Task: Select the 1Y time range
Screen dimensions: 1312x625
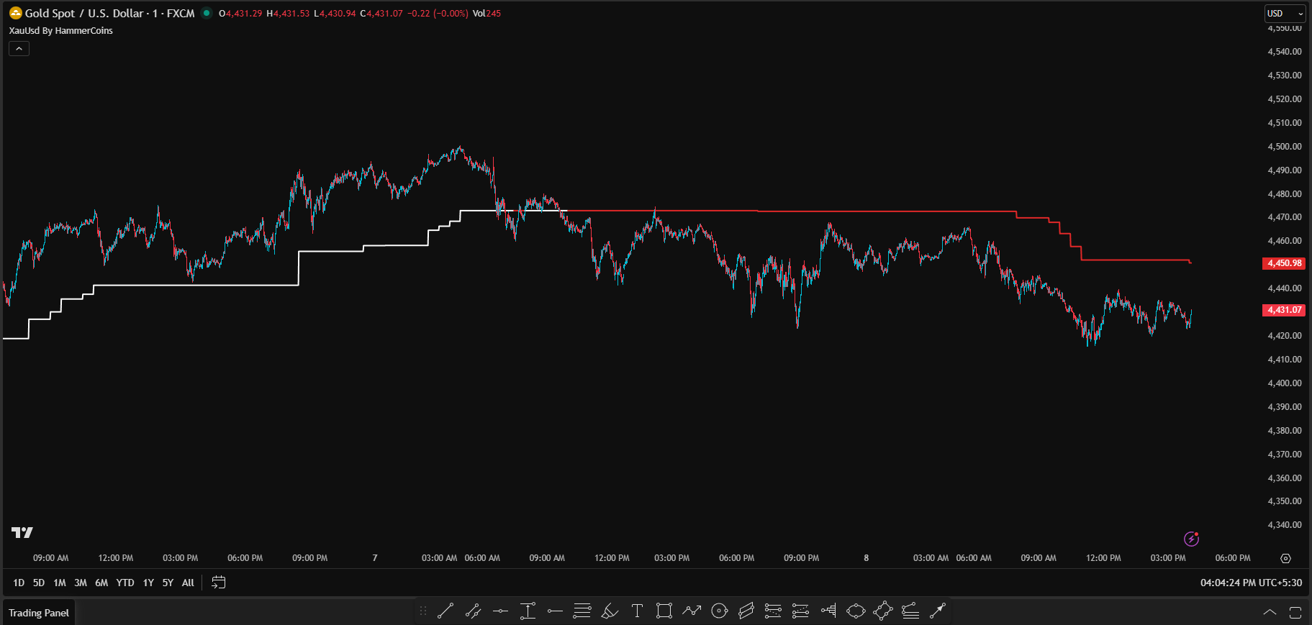Action: point(148,583)
